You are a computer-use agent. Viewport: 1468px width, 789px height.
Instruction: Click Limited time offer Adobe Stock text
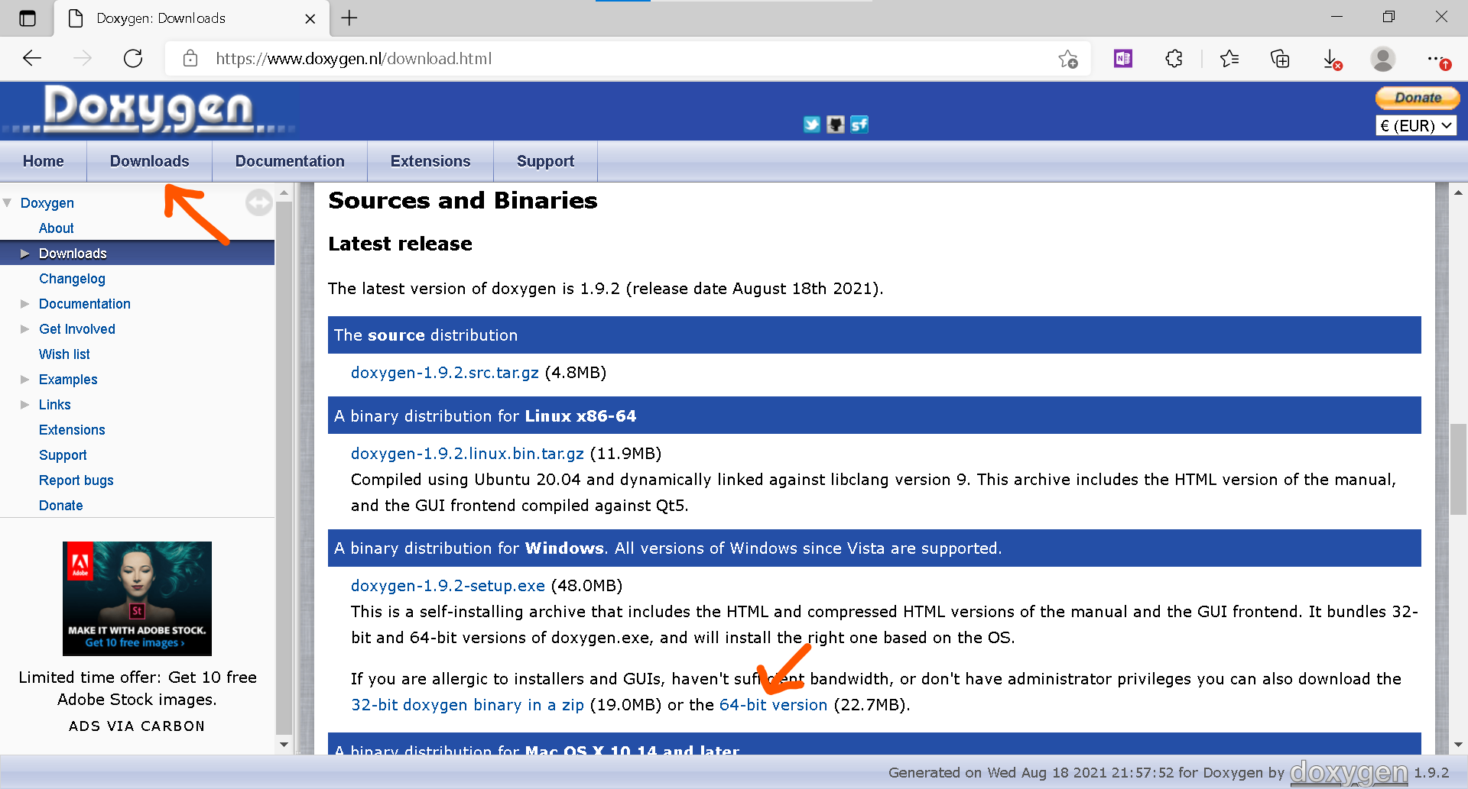point(137,688)
